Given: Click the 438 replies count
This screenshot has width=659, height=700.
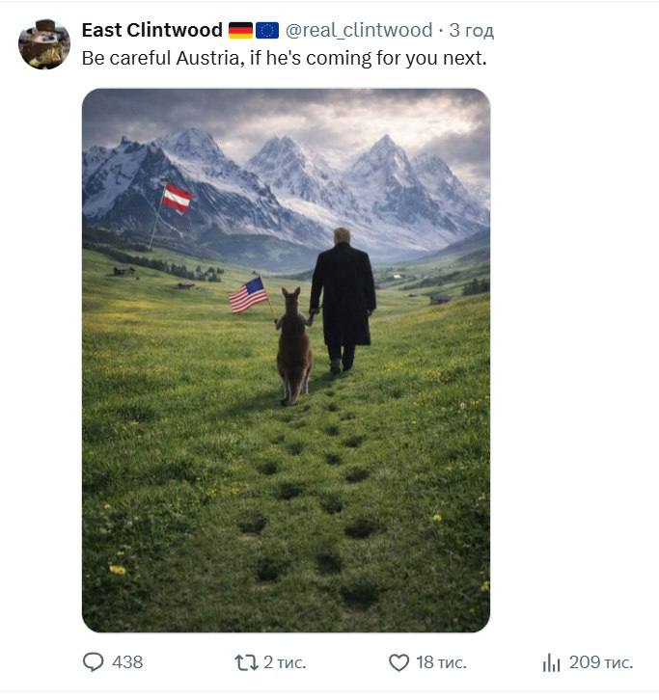Looking at the screenshot, I should (x=127, y=662).
